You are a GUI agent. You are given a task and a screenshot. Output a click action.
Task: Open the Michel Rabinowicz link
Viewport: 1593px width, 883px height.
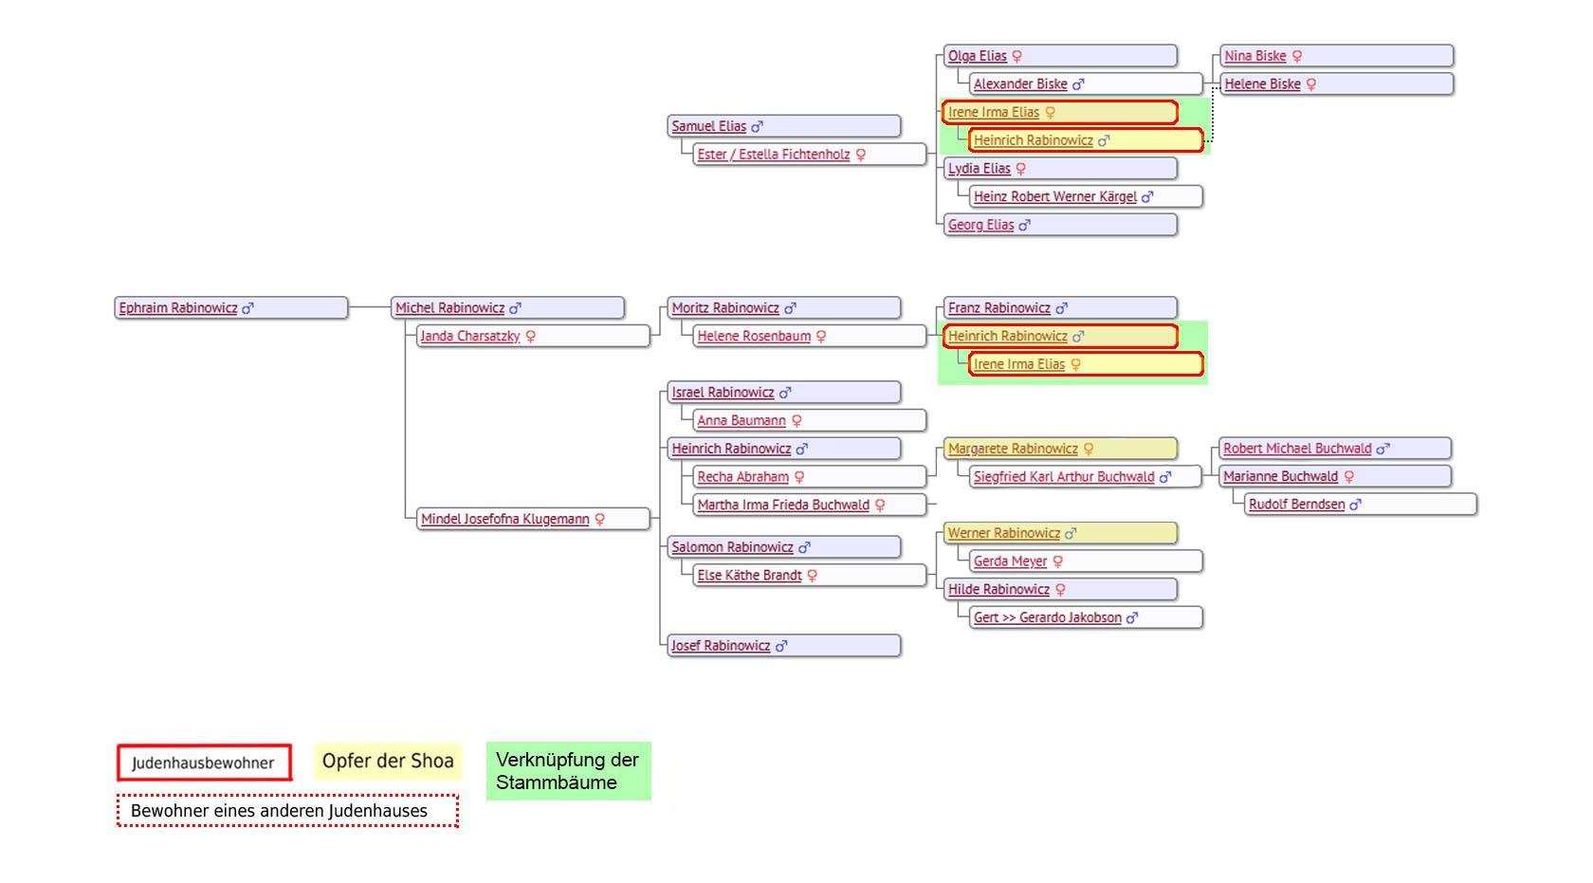(449, 308)
